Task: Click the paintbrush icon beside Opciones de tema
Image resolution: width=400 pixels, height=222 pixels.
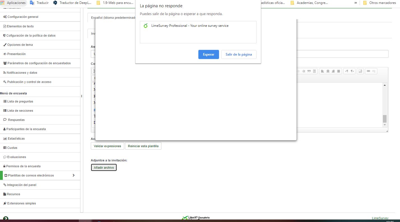Action: (x=5, y=45)
